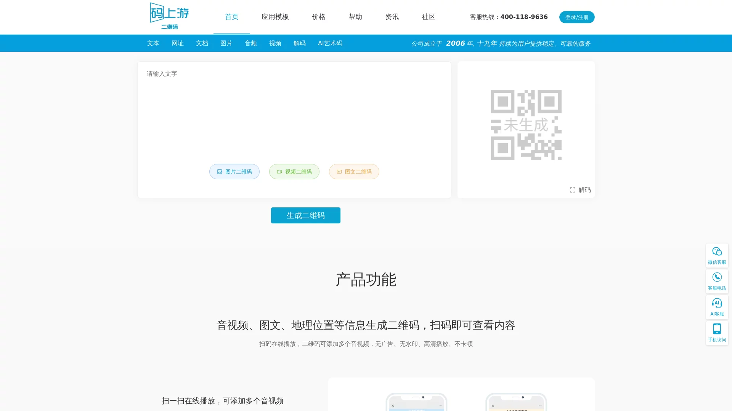Click the mobile access (手机访问) sidebar icon
Viewport: 732px width, 411px height.
point(717,333)
